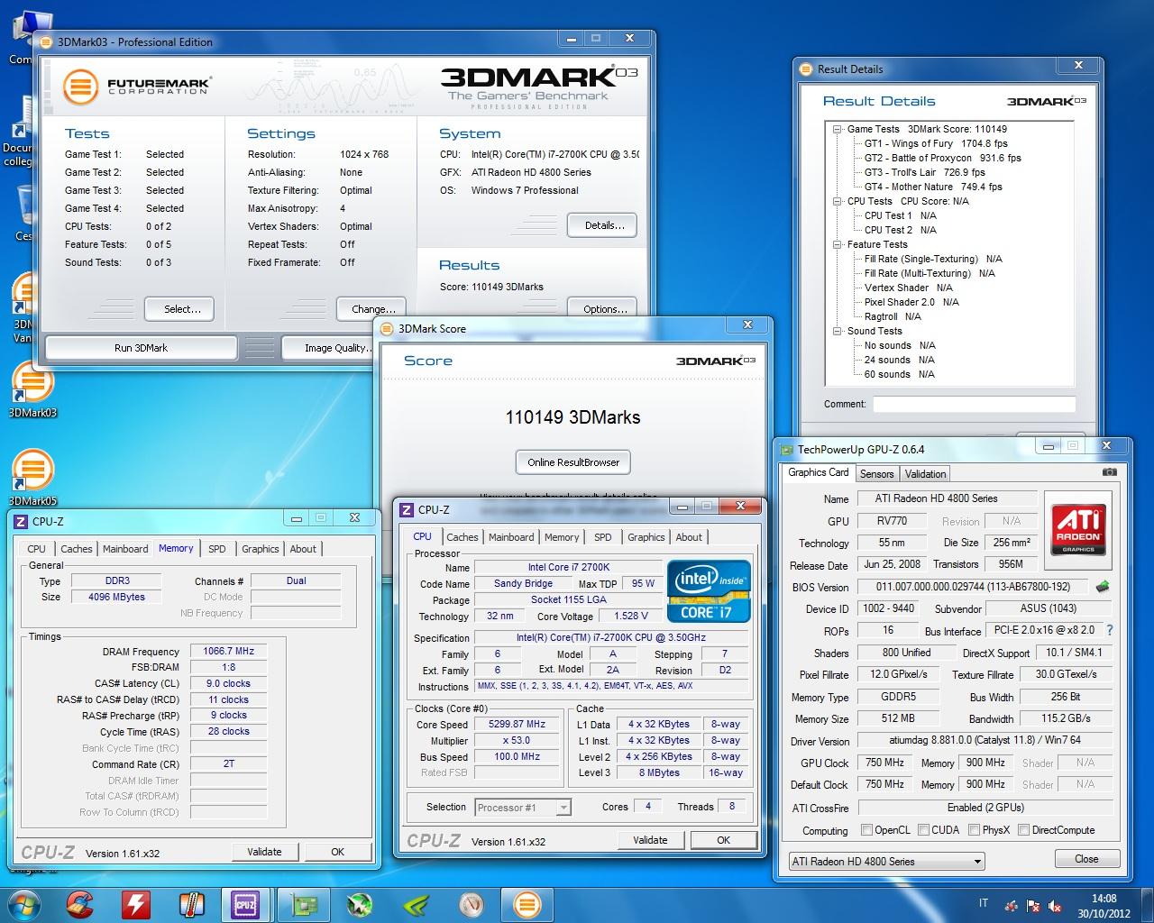1154x923 pixels.
Task: Open the SPD tab in CPU-Z memory window
Action: pyautogui.click(x=217, y=549)
